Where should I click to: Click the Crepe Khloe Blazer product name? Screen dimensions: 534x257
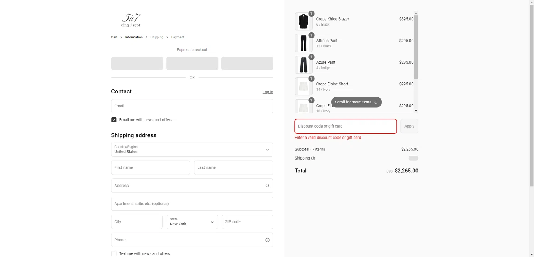pyautogui.click(x=333, y=19)
